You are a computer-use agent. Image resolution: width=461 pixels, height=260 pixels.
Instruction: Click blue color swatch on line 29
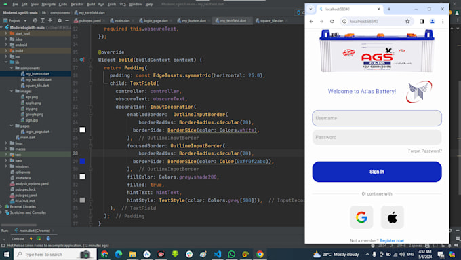point(82,161)
